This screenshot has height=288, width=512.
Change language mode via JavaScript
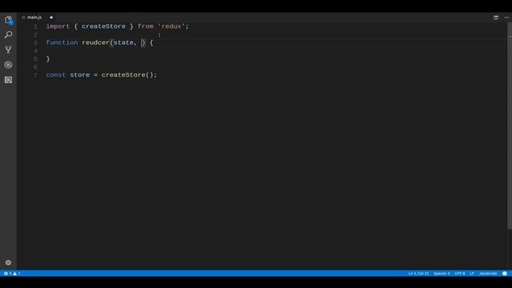tap(488, 274)
